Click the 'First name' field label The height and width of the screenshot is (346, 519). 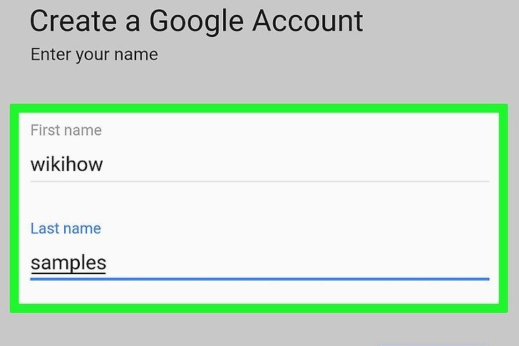pyautogui.click(x=66, y=130)
